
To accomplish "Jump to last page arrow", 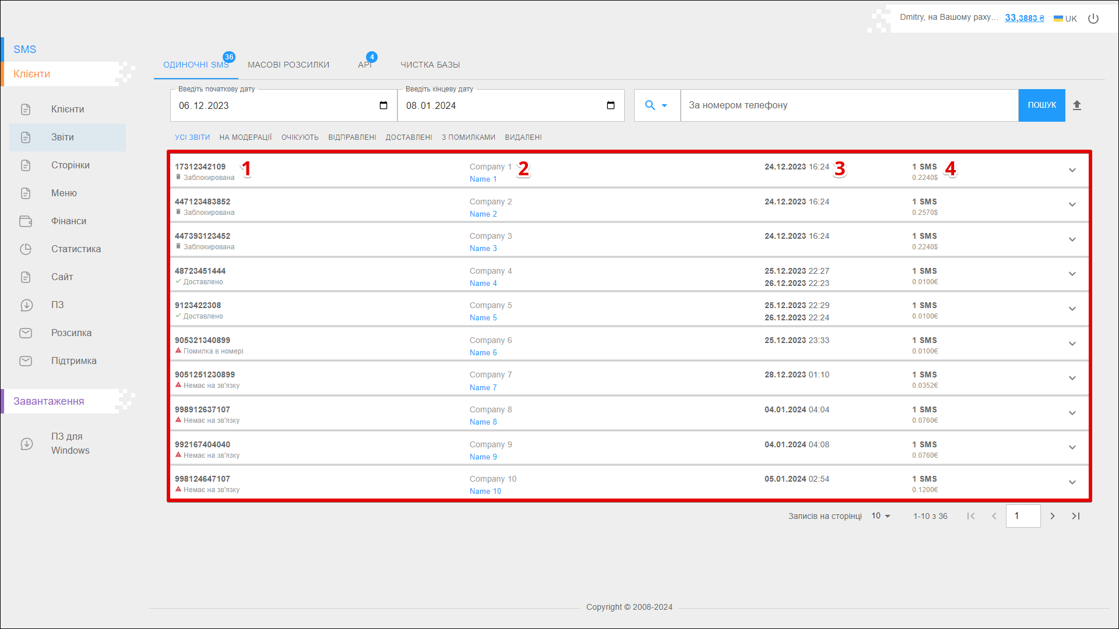I will tap(1076, 516).
